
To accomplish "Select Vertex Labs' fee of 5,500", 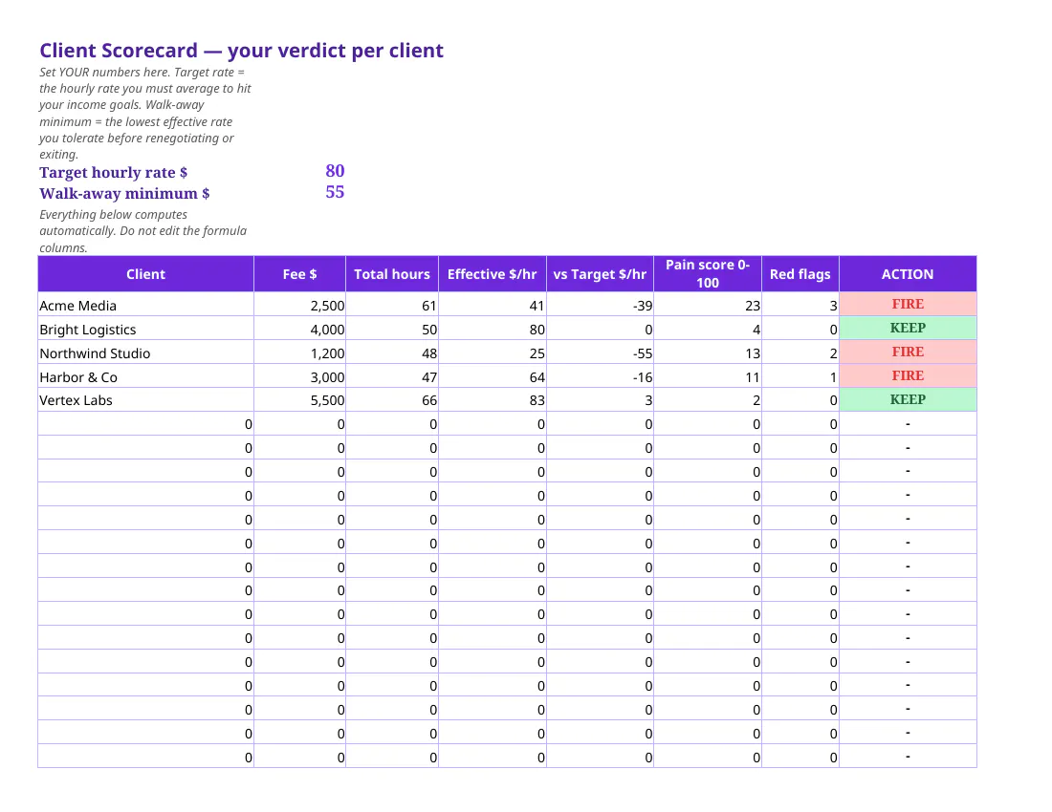I will click(300, 400).
